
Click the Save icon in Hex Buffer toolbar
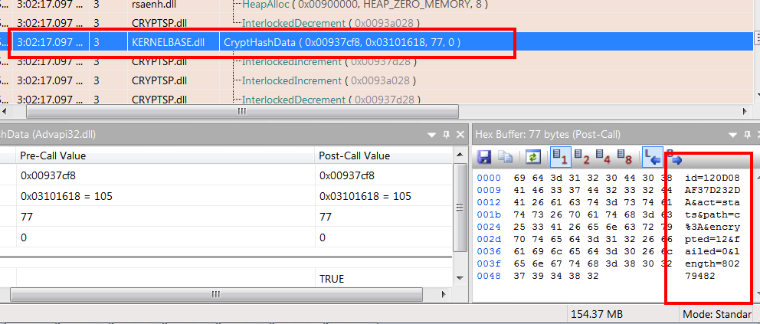(484, 157)
